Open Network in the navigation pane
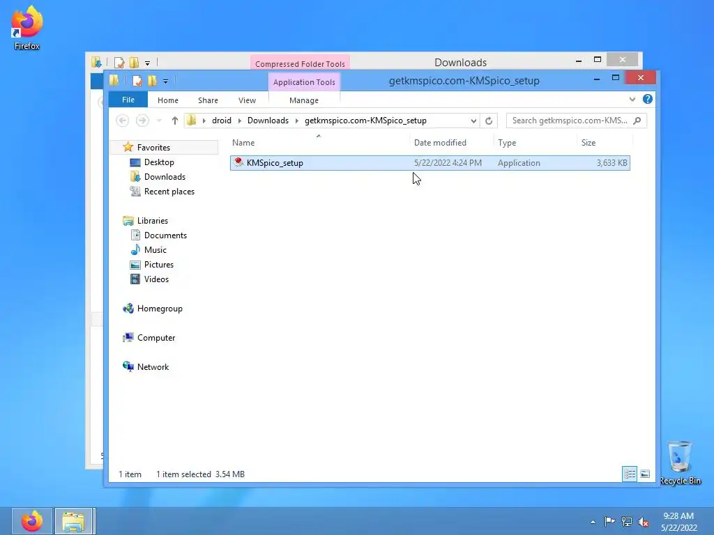714x535 pixels. pos(153,366)
